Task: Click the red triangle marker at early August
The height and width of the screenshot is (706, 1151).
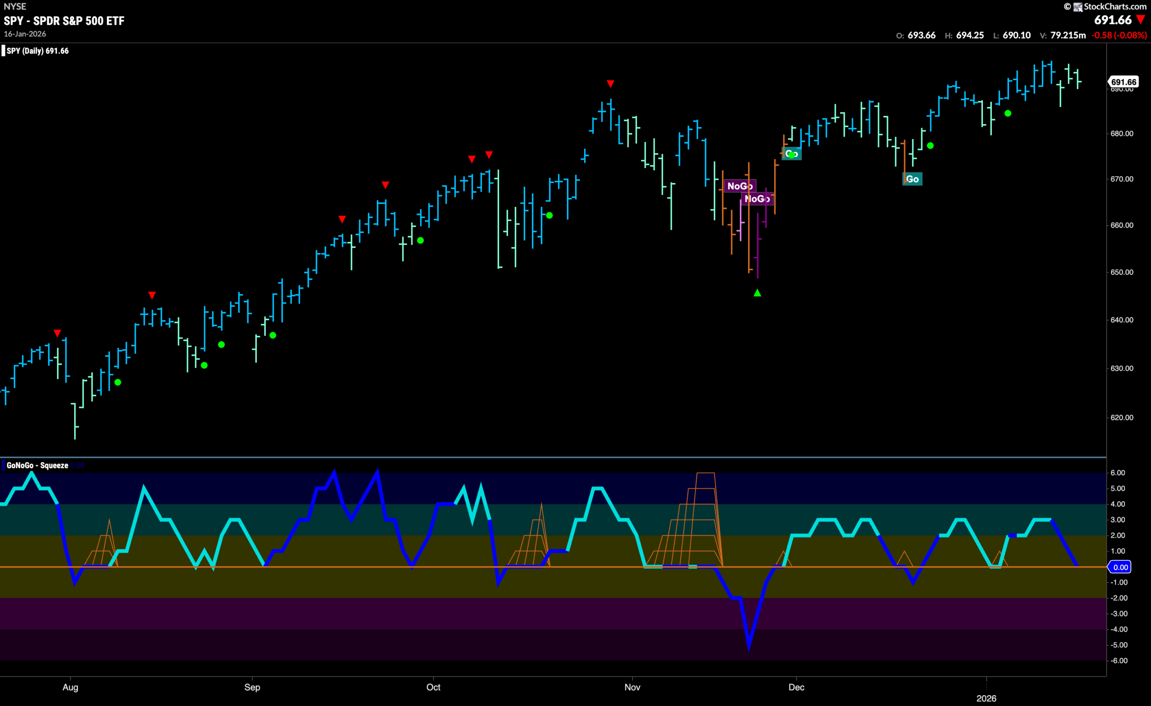Action: click(x=57, y=333)
